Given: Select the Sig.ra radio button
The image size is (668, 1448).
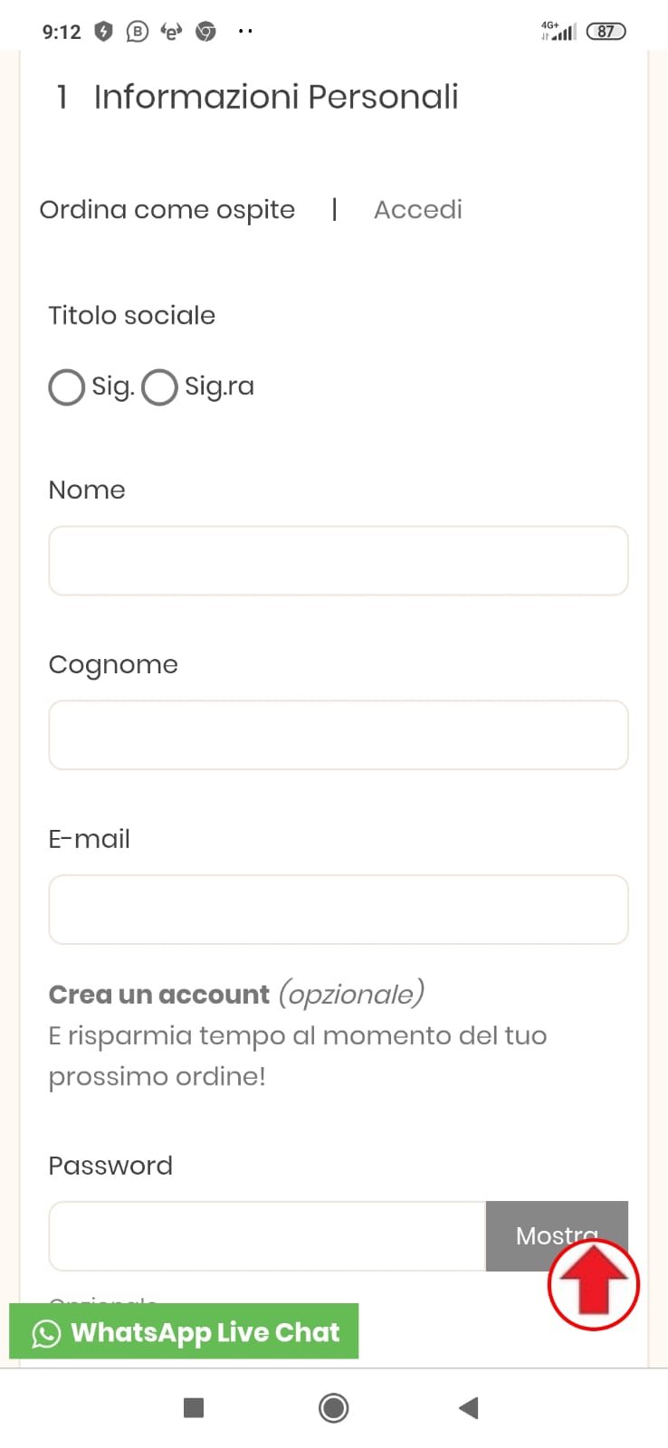Looking at the screenshot, I should tap(159, 387).
